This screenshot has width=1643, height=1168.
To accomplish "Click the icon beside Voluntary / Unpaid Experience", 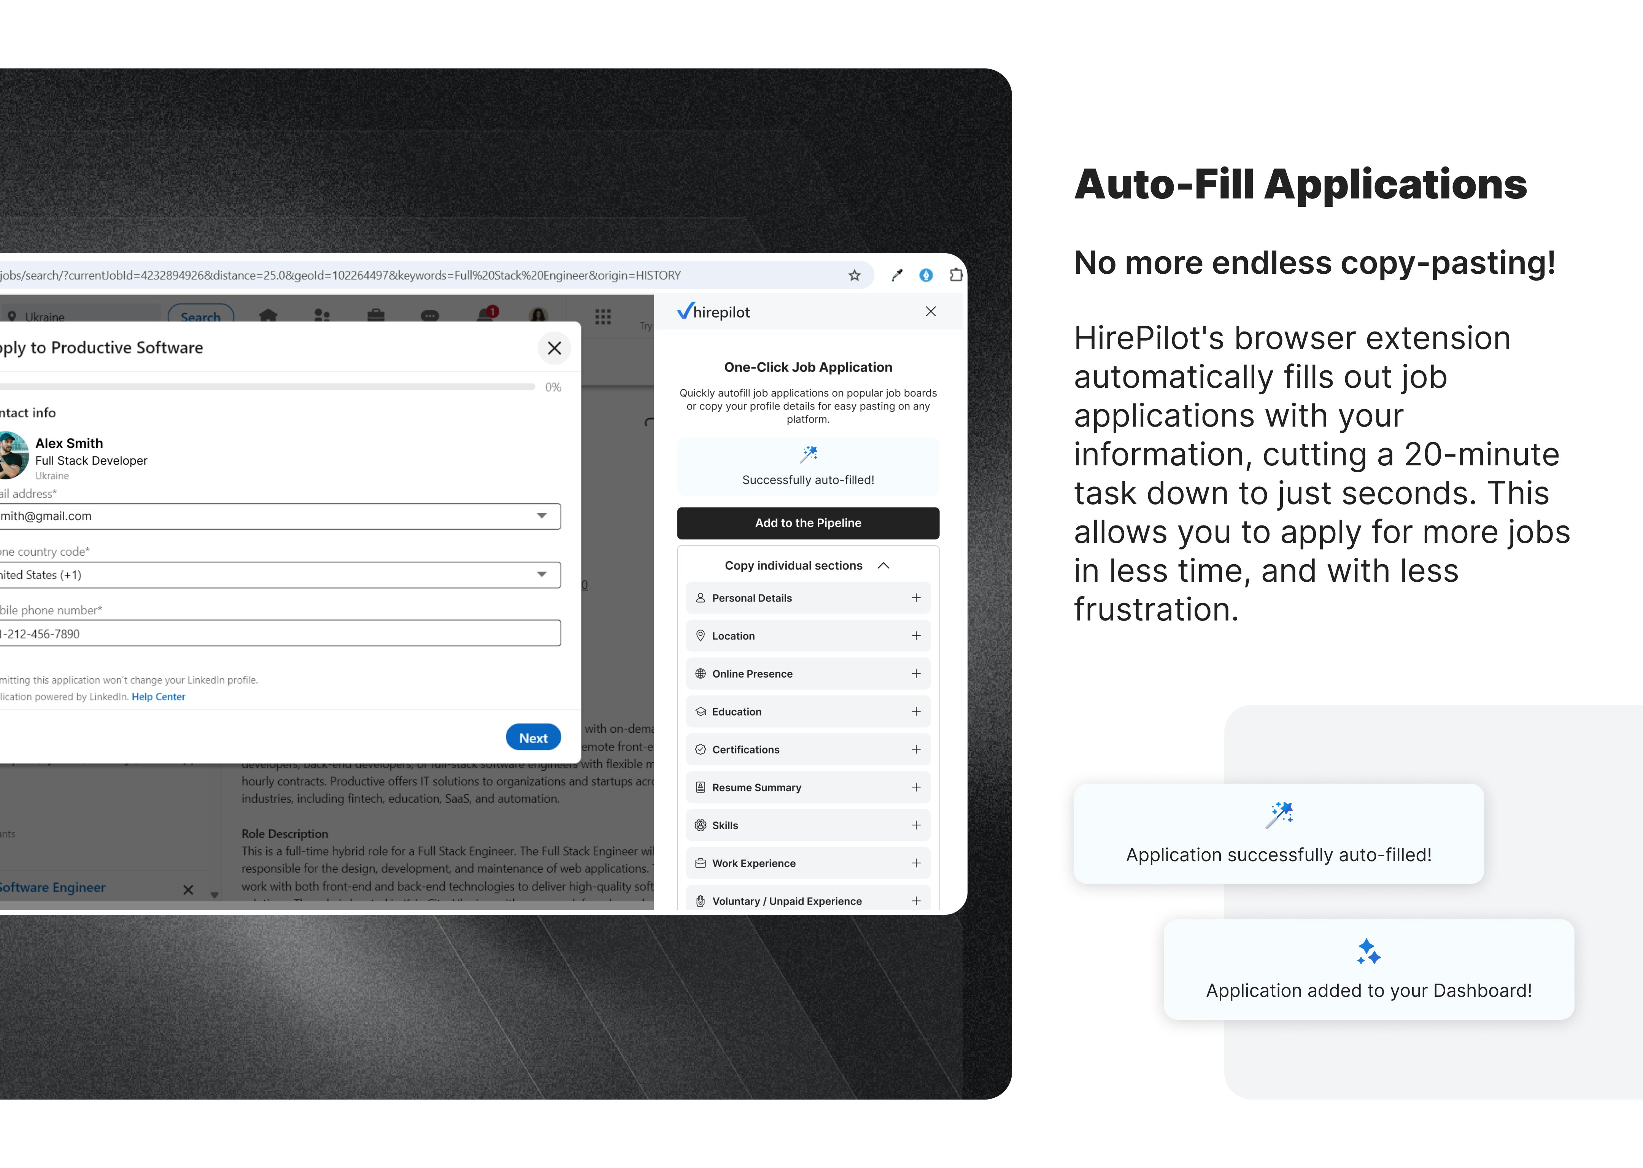I will coord(701,901).
